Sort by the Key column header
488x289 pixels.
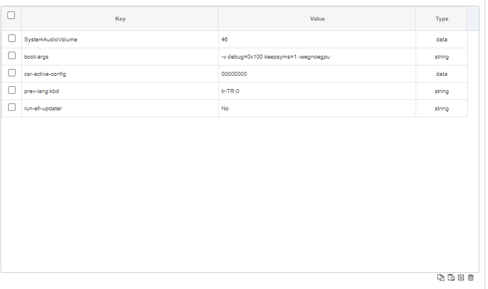(120, 19)
